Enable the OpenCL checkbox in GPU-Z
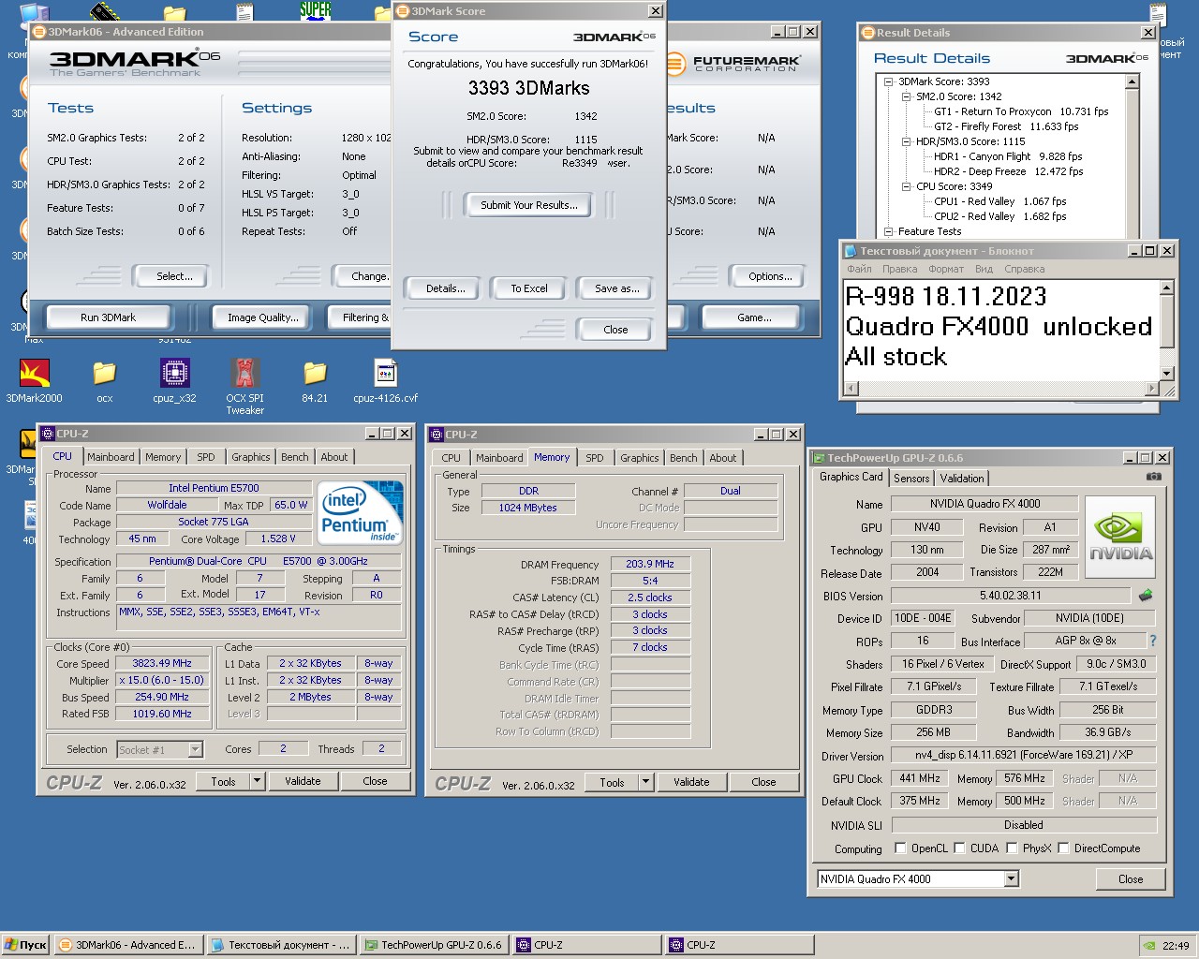This screenshot has height=959, width=1199. tap(900, 848)
